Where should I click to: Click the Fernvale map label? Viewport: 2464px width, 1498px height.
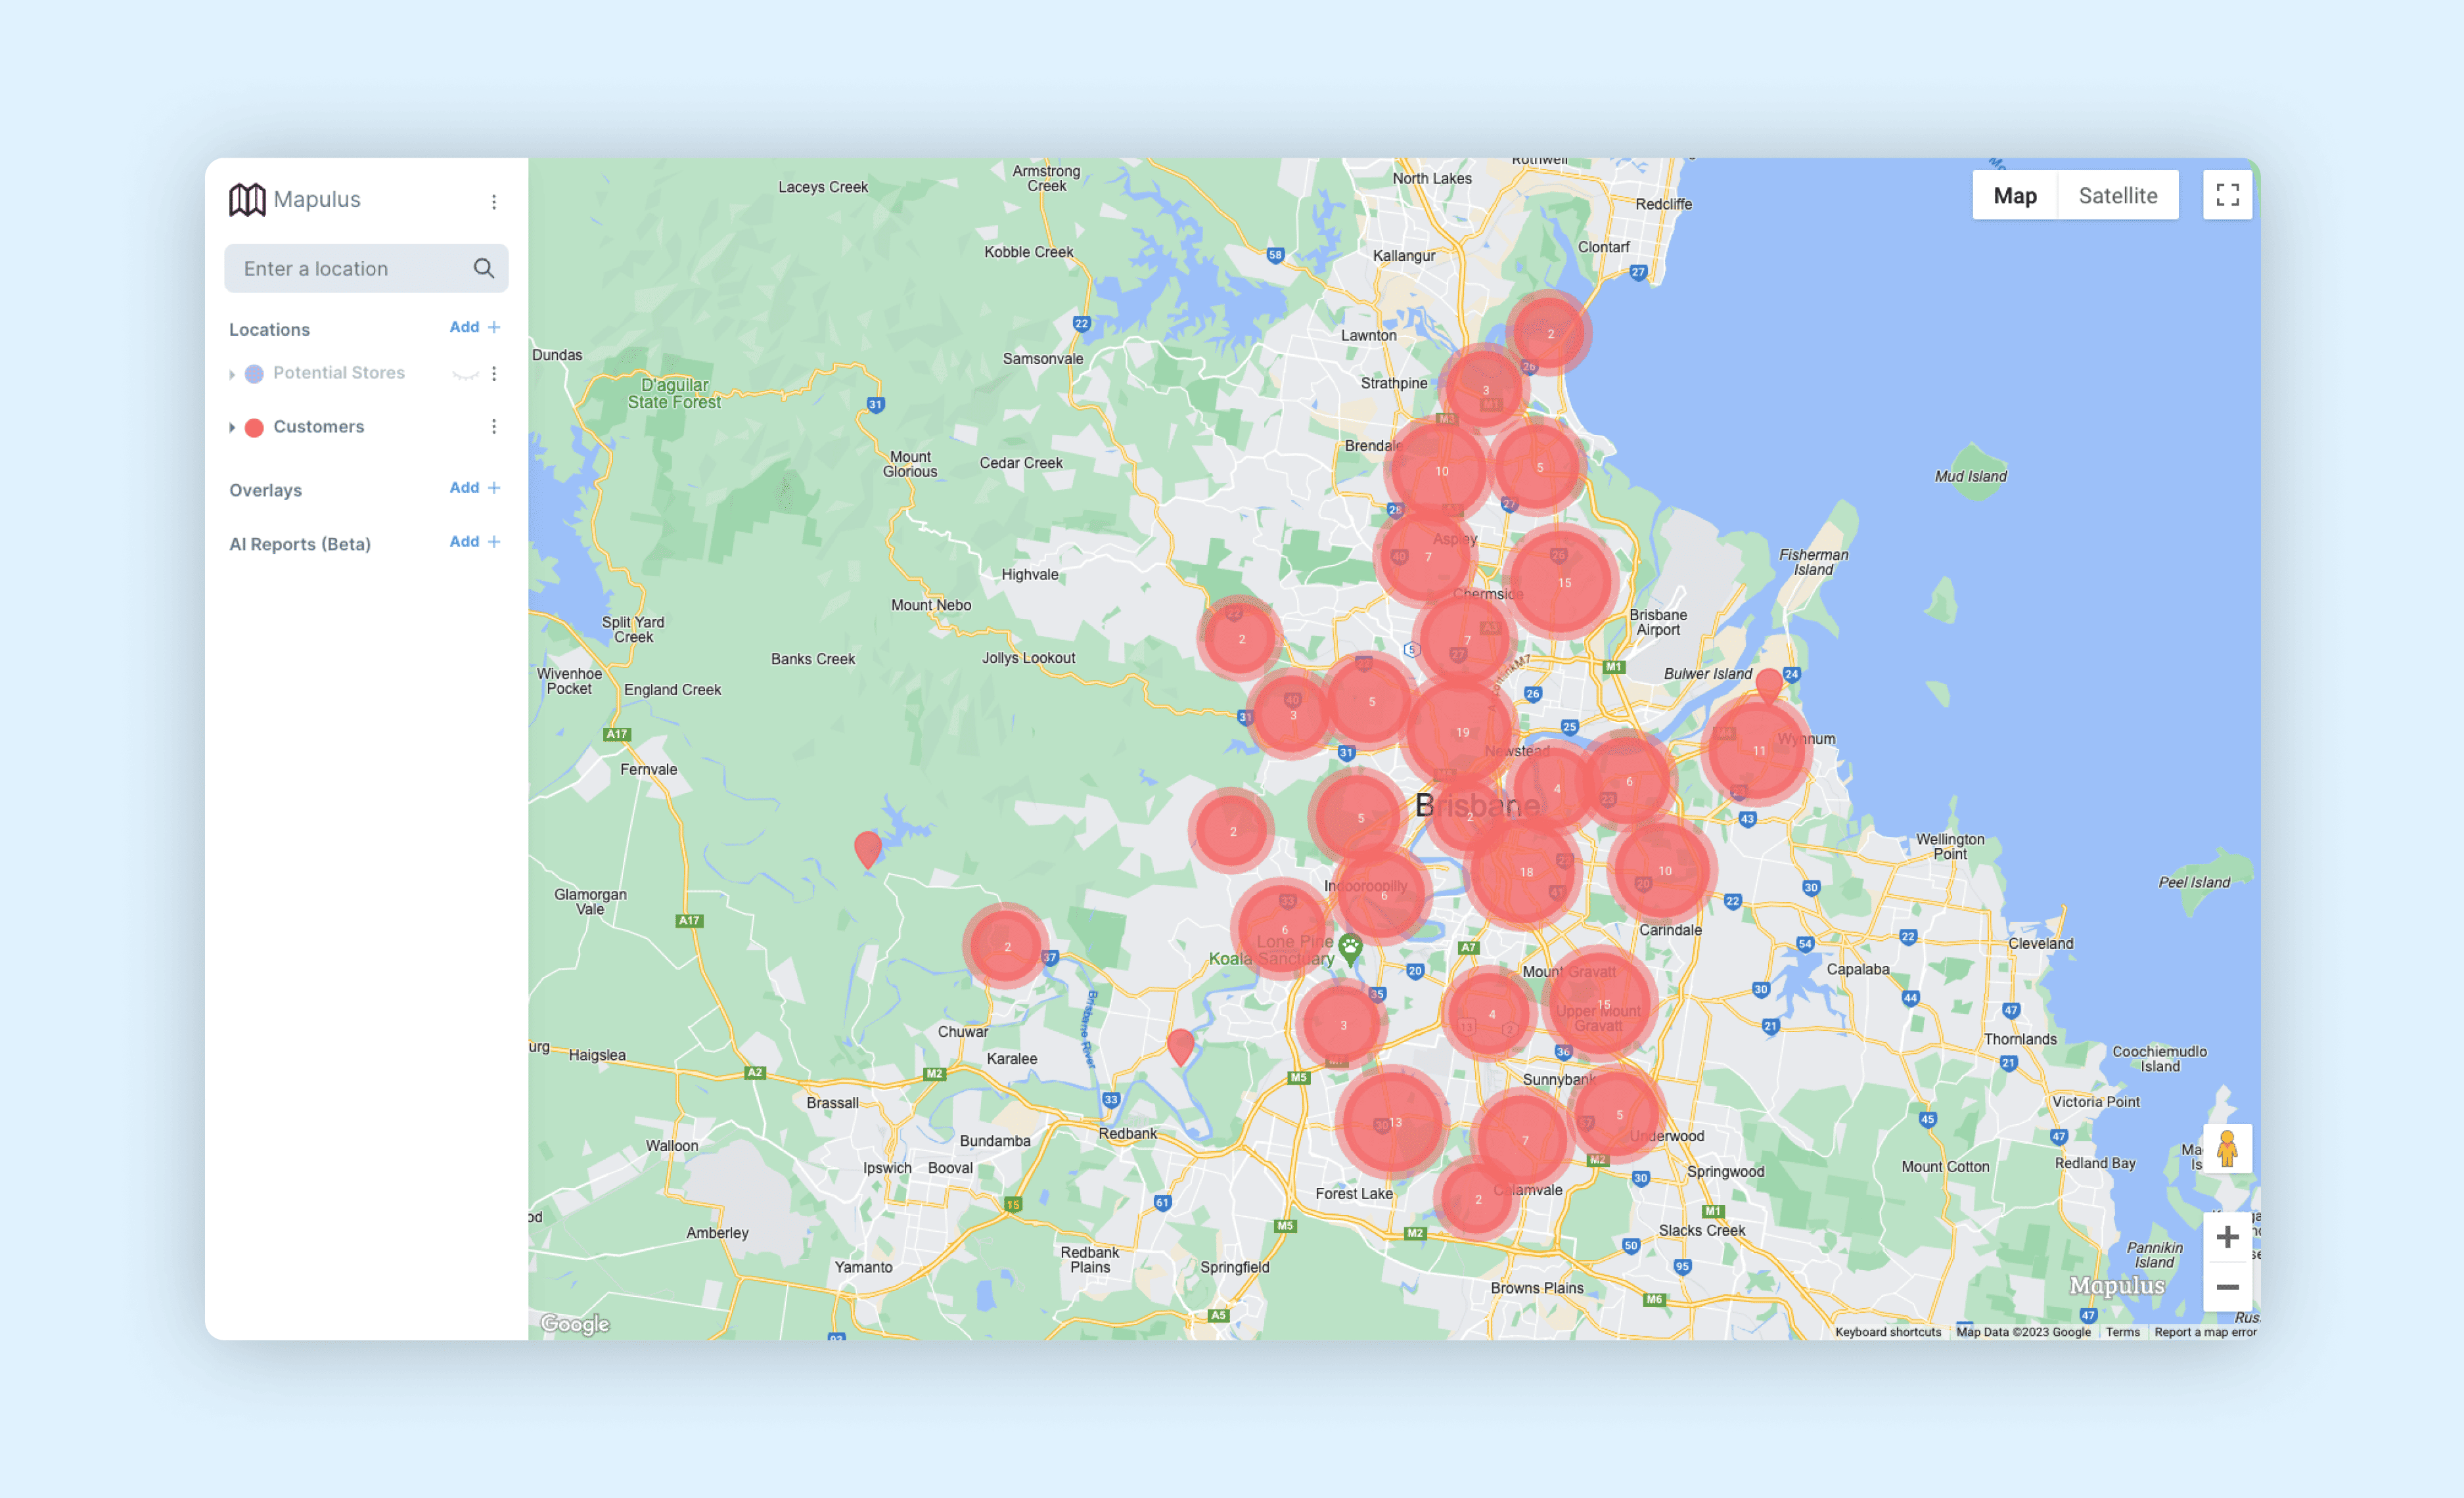[648, 769]
